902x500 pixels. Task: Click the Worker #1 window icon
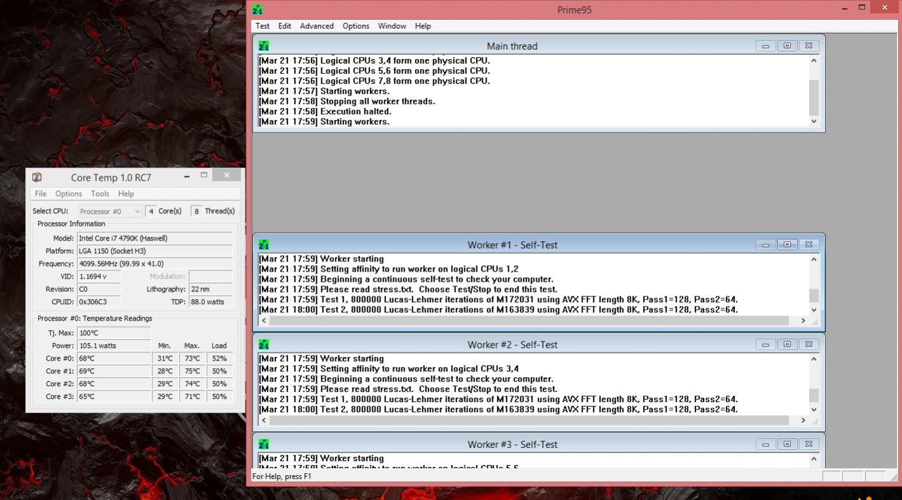click(264, 245)
